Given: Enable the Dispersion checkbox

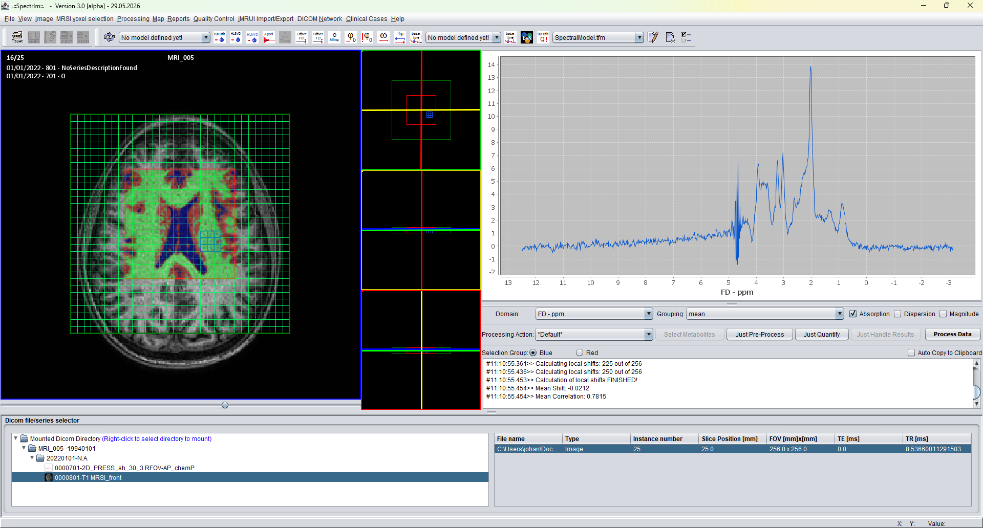Looking at the screenshot, I should pyautogui.click(x=897, y=314).
